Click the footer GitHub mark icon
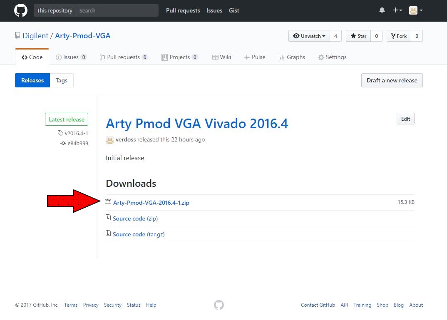This screenshot has height=320, width=447. [x=219, y=305]
